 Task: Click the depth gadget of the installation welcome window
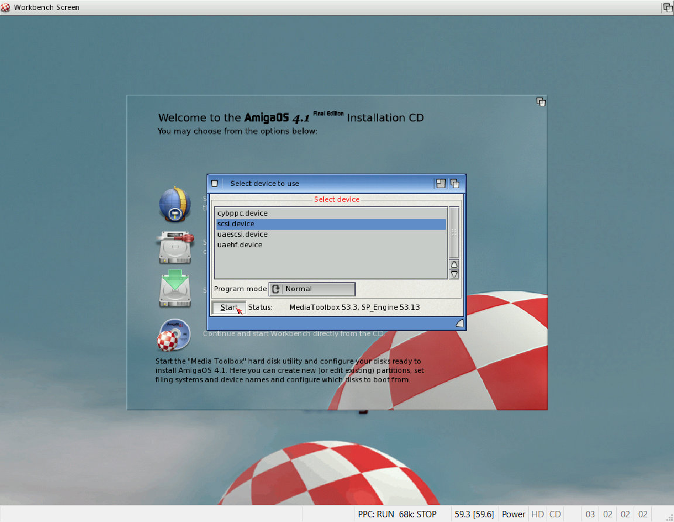point(541,102)
